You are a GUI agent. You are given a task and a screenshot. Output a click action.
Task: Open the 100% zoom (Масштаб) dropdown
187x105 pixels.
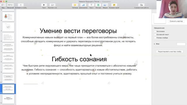[x=11, y=5]
